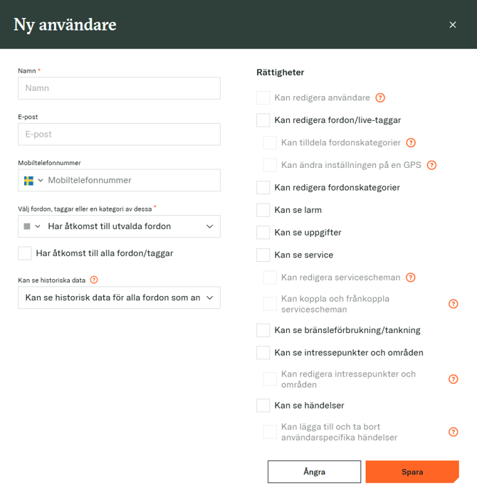Click help icon for Kan ändra inställningen på GPS
477x501 pixels.
click(x=431, y=165)
